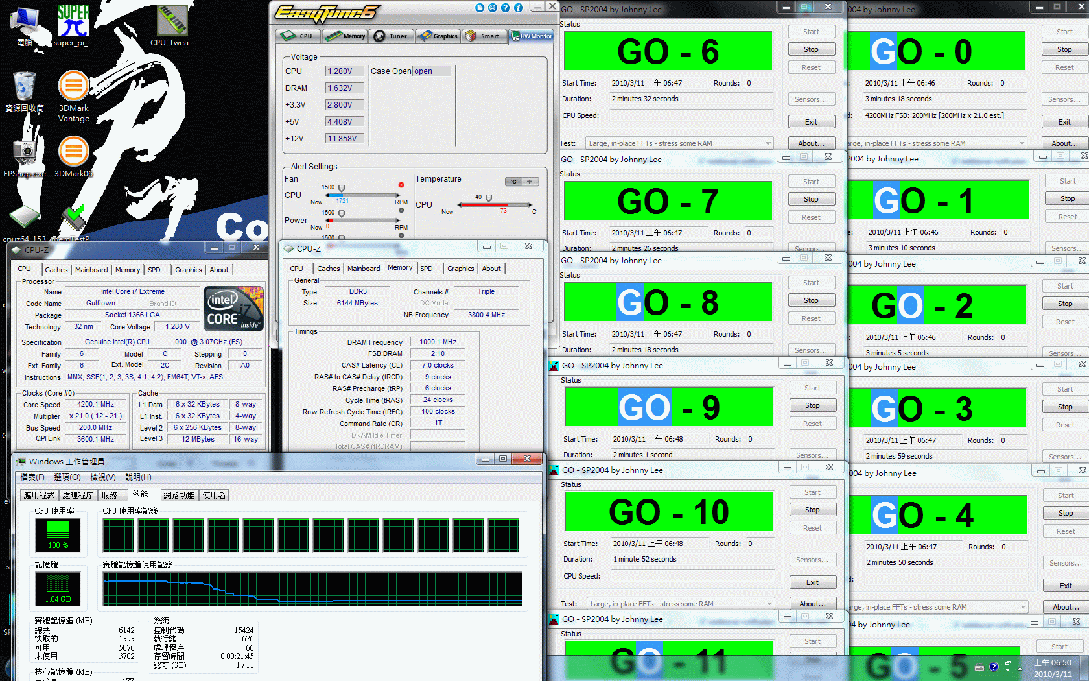Open EasyTune6 Graphics tab
The image size is (1089, 681).
pos(438,36)
